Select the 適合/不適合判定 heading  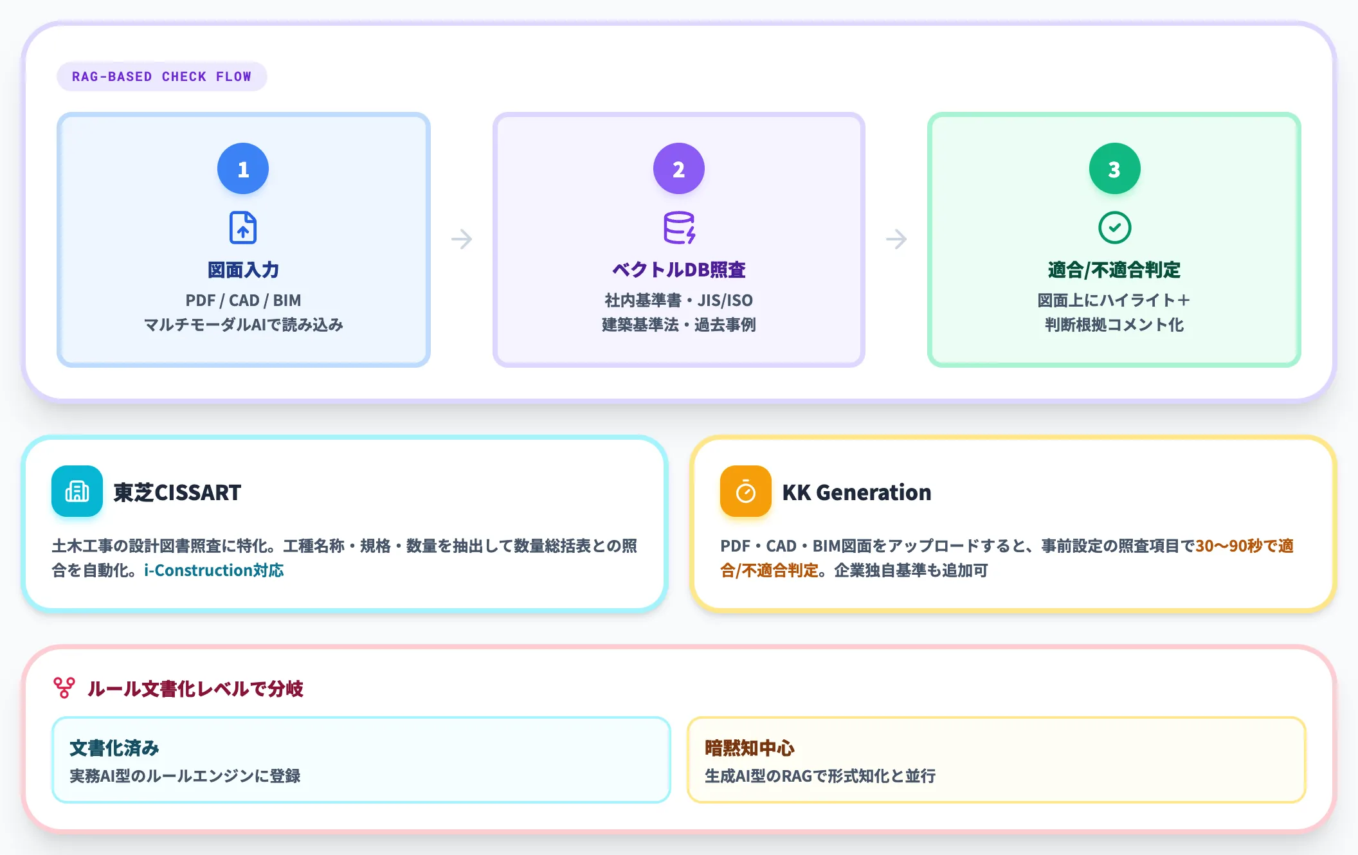pos(1114,269)
